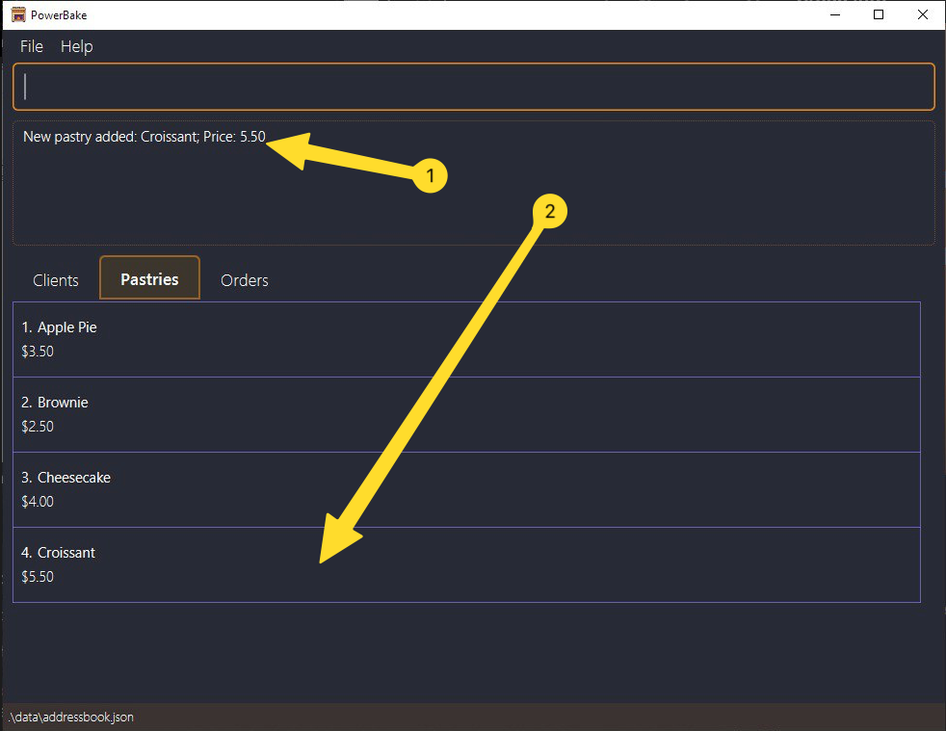
Task: Minimize the PowerBake window
Action: click(833, 14)
